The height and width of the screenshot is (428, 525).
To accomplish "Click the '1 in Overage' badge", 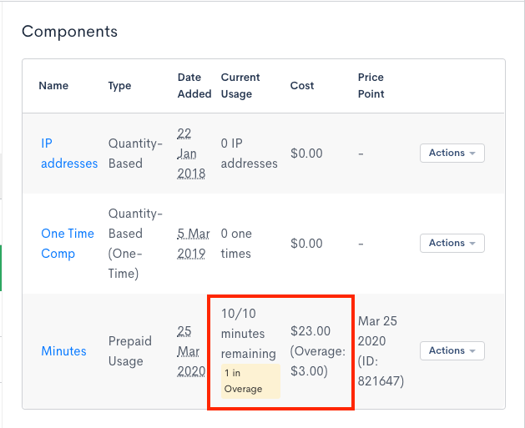I will pos(250,381).
